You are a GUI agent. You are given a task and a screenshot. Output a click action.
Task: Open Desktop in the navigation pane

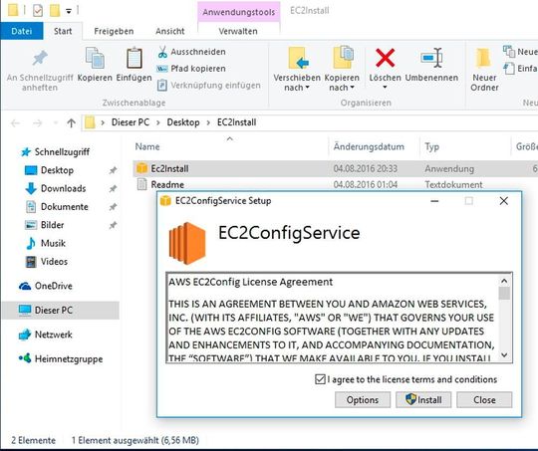57,170
